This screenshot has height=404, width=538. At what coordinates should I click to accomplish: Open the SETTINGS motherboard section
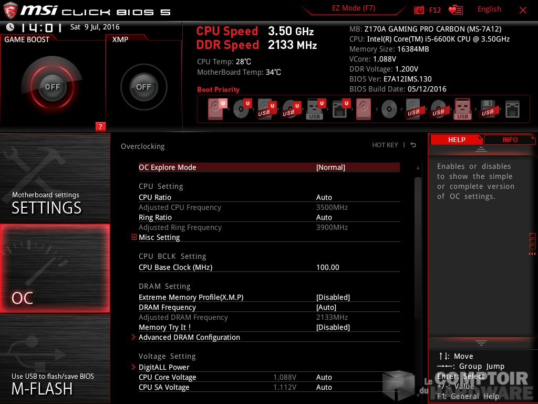click(x=55, y=178)
